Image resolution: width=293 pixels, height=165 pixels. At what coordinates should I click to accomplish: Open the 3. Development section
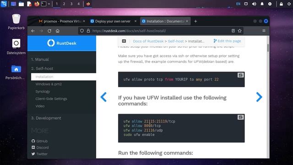click(x=46, y=118)
